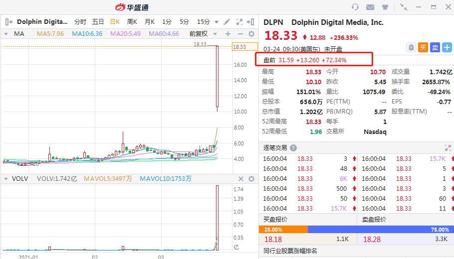Switch to 分时 intraday chart

coord(80,22)
